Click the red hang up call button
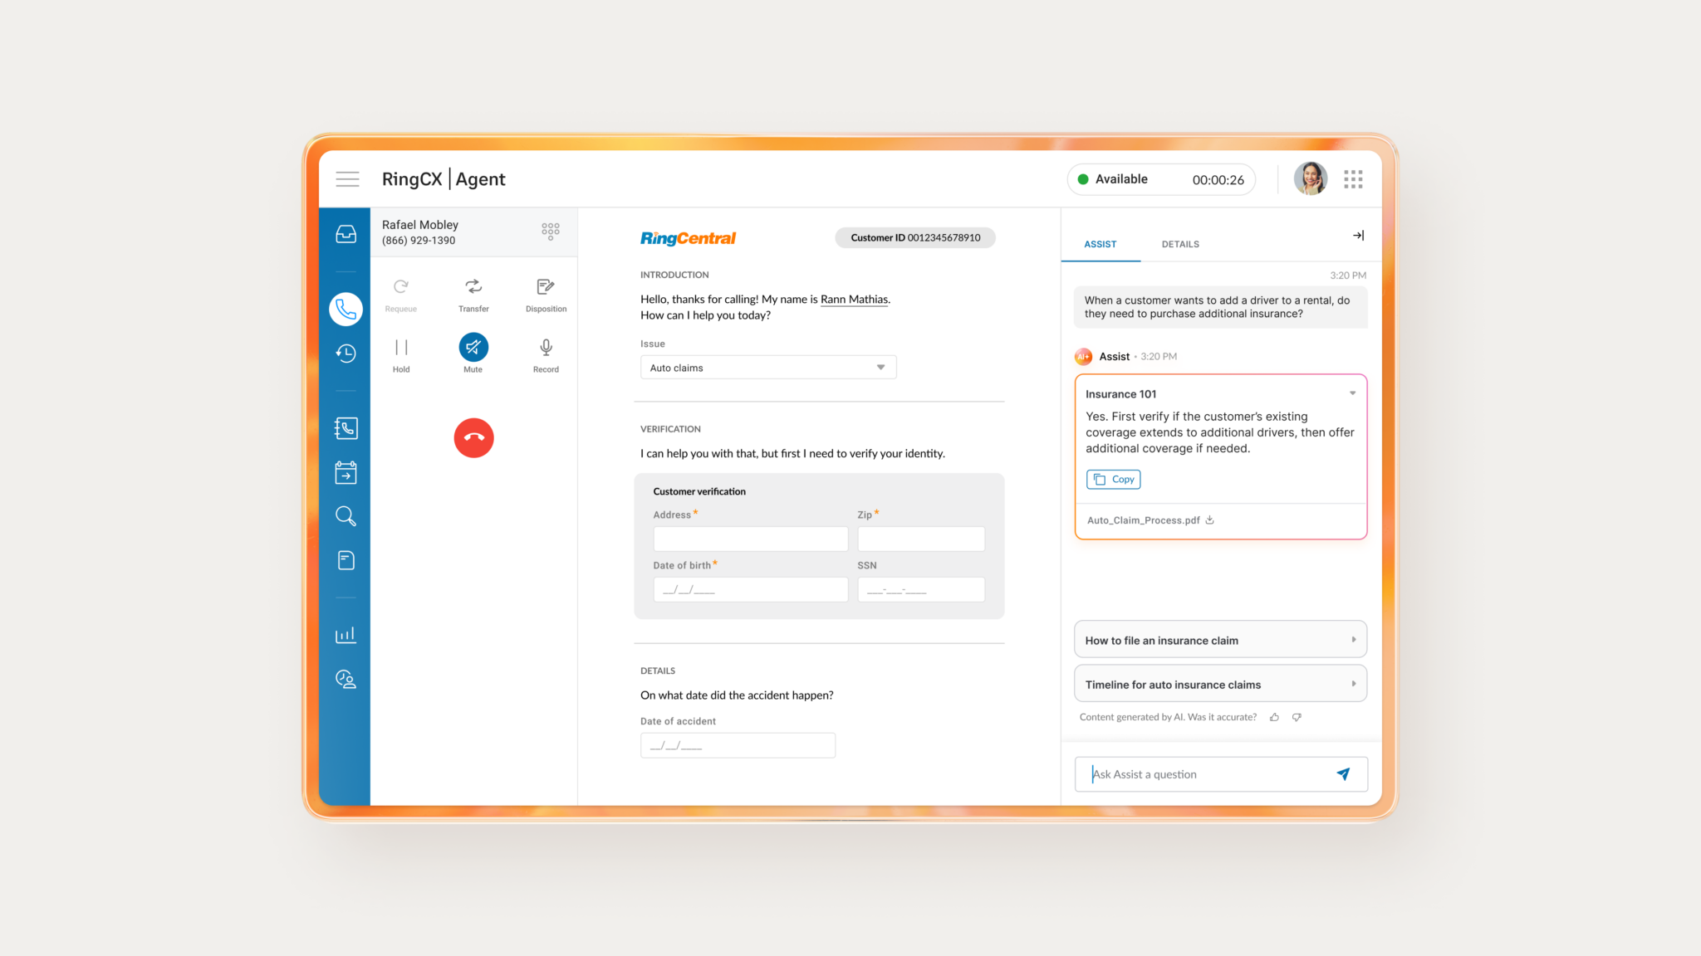The image size is (1701, 956). tap(473, 437)
